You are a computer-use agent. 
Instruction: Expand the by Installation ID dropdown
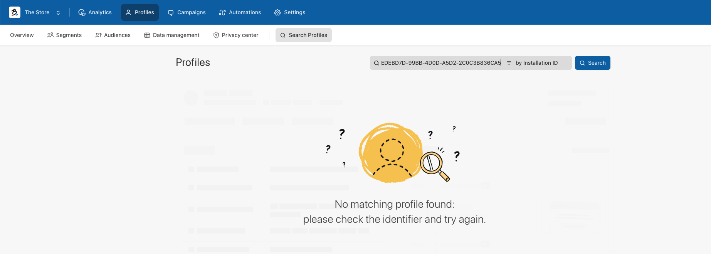tap(536, 63)
